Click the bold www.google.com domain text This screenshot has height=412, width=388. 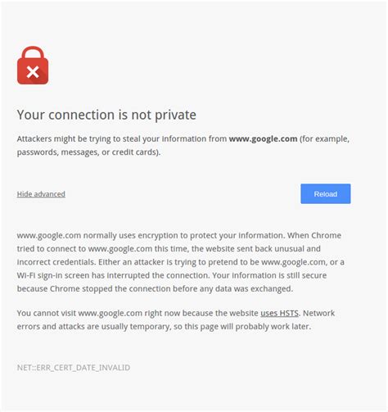pos(263,139)
